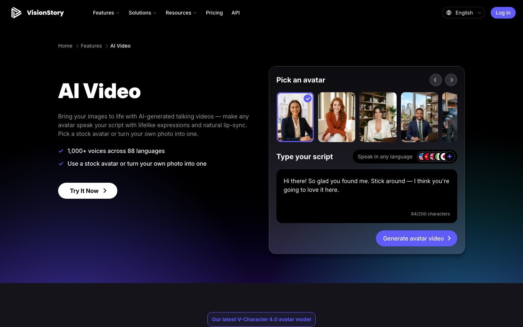Click the arrow in Generate avatar video button

[449, 238]
